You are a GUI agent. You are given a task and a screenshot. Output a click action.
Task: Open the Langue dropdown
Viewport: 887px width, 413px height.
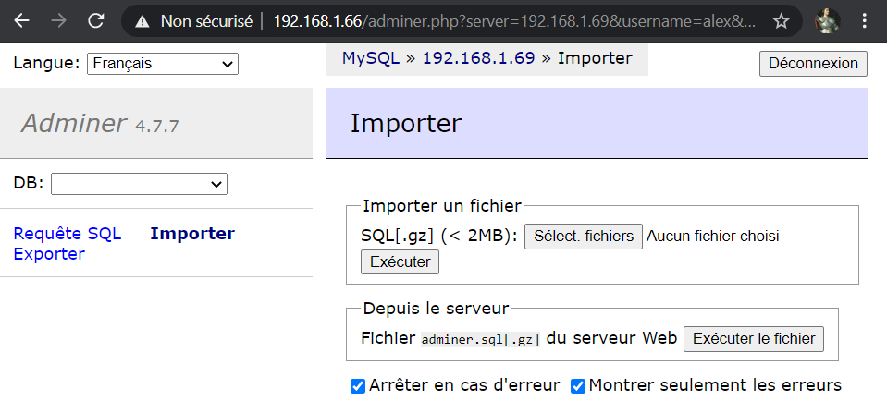coord(163,64)
